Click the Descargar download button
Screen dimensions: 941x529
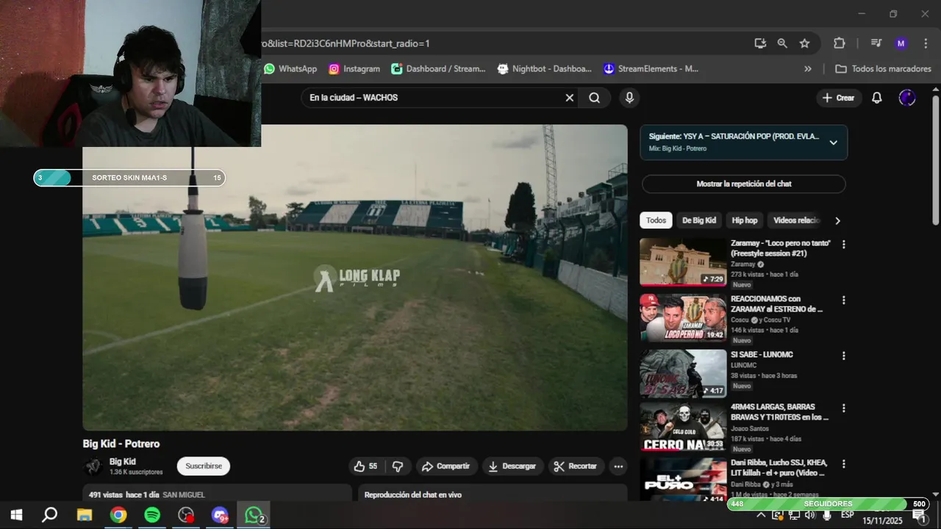tap(512, 467)
